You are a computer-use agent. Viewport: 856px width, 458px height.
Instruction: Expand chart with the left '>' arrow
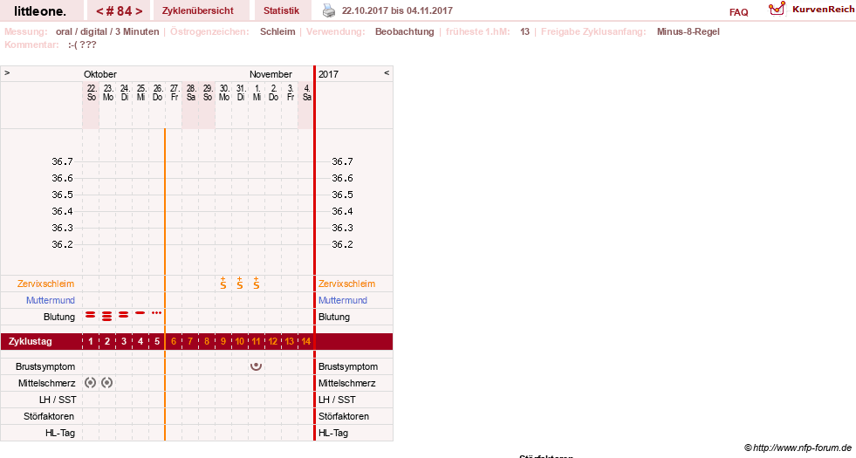(x=7, y=72)
